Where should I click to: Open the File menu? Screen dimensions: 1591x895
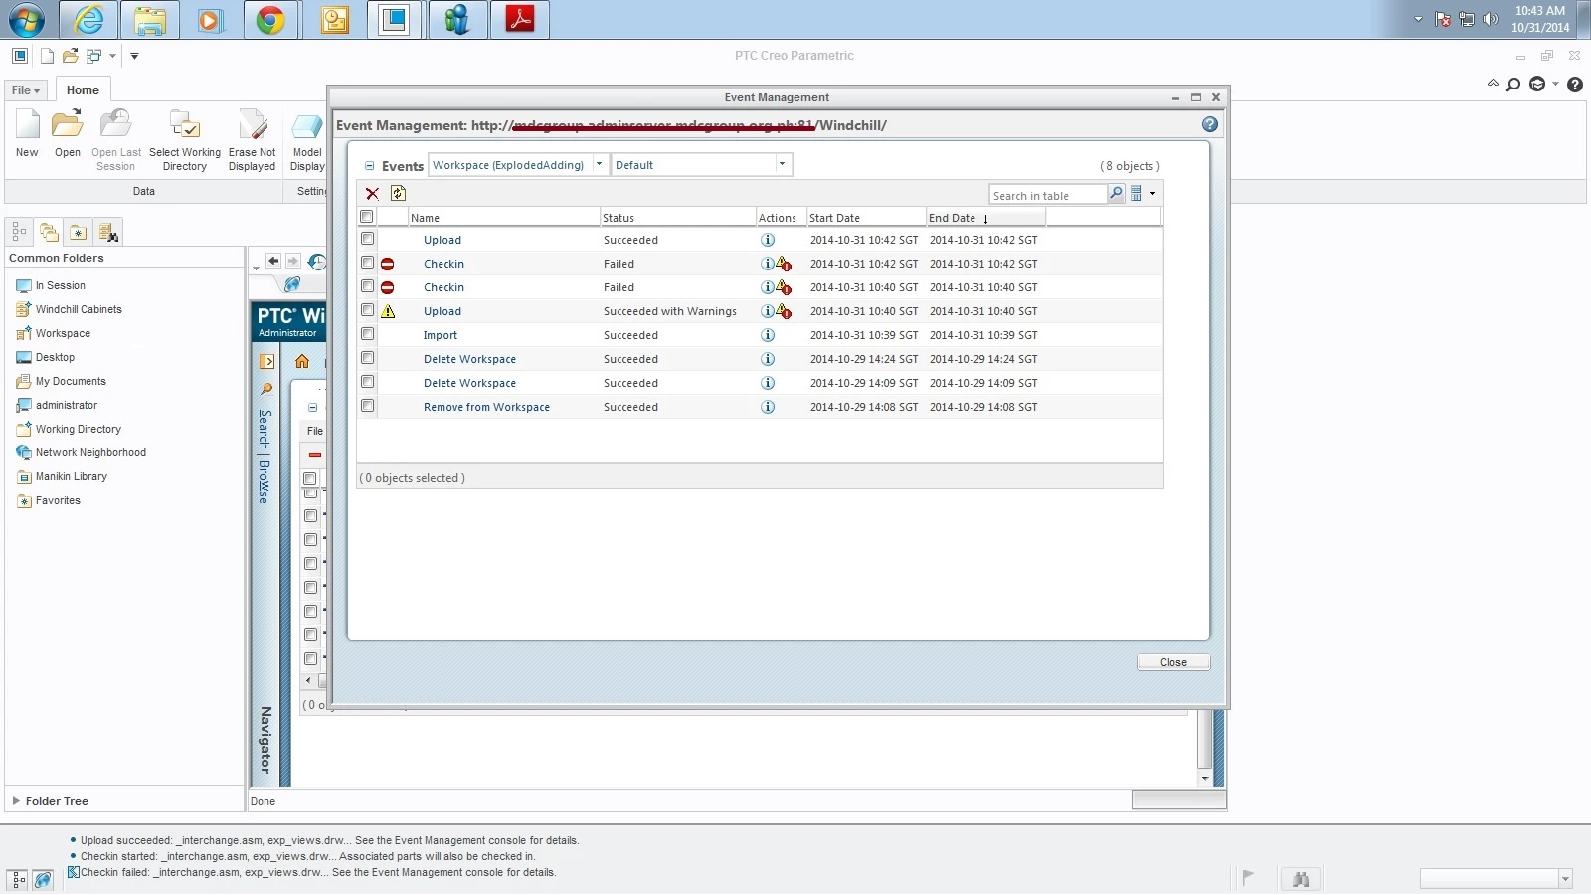tap(26, 90)
